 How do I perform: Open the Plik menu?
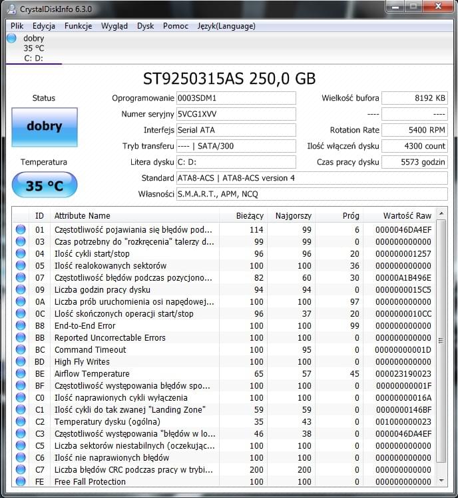click(17, 26)
